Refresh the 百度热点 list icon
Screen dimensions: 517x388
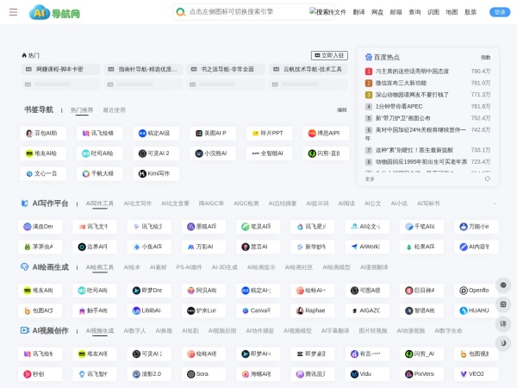[488, 178]
